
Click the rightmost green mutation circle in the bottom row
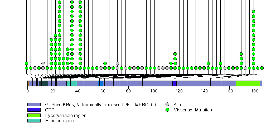262,68
